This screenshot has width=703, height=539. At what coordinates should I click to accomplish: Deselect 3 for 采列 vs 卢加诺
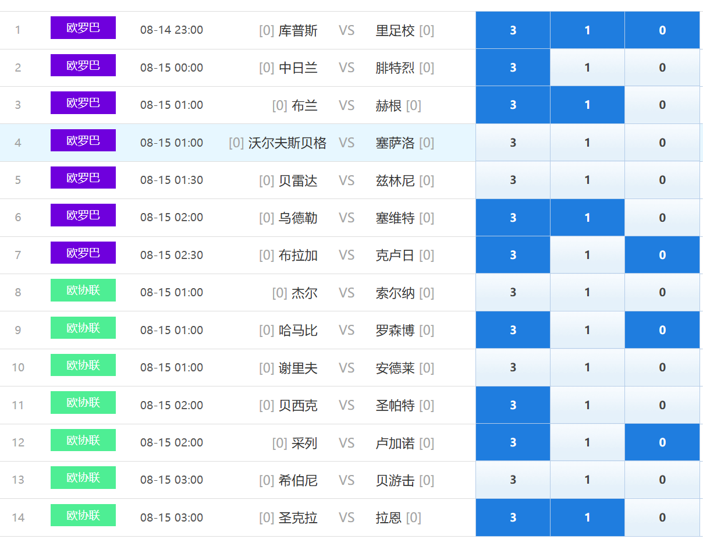(x=513, y=442)
